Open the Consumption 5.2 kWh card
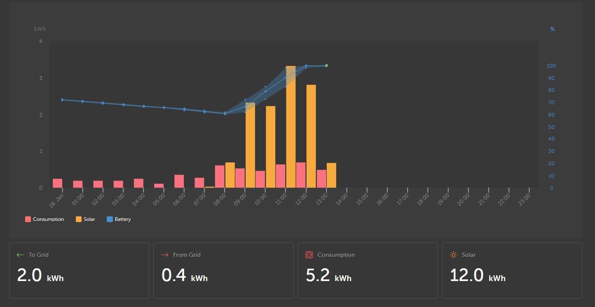Image resolution: width=595 pixels, height=307 pixels. click(368, 270)
